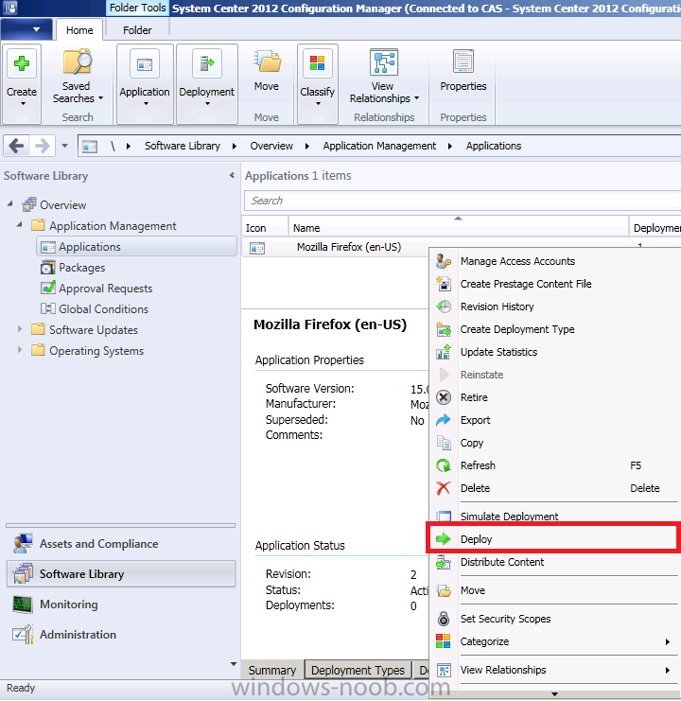Click Application Management in breadcrumb path
Image resolution: width=681 pixels, height=701 pixels.
pos(379,146)
